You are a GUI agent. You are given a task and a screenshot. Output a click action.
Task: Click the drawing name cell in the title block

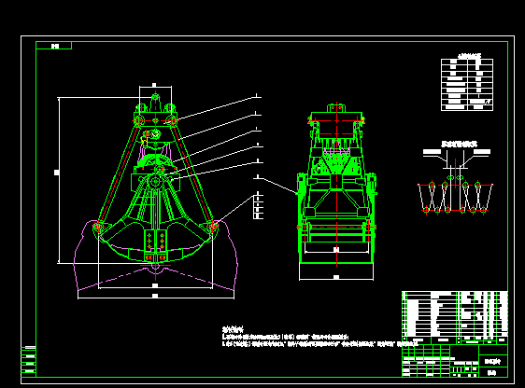click(493, 361)
